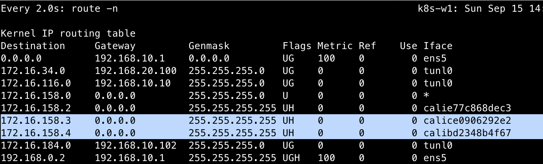Click ens5 interface in the 0.0.0.0 row
This screenshot has width=543, height=164.
pos(435,58)
